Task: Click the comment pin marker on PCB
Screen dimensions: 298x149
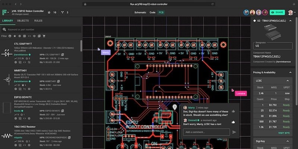Action: tap(175, 107)
